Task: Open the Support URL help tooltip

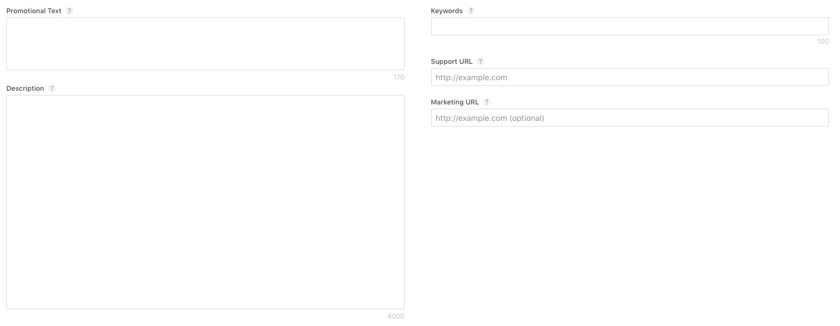Action: (x=480, y=62)
